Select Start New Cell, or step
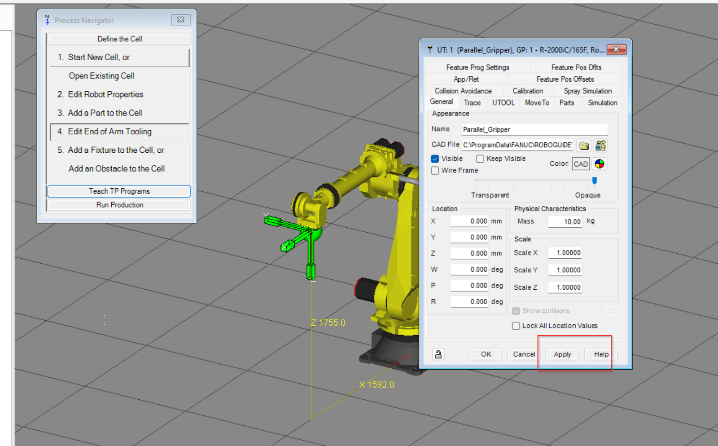718x446 pixels. click(x=119, y=57)
